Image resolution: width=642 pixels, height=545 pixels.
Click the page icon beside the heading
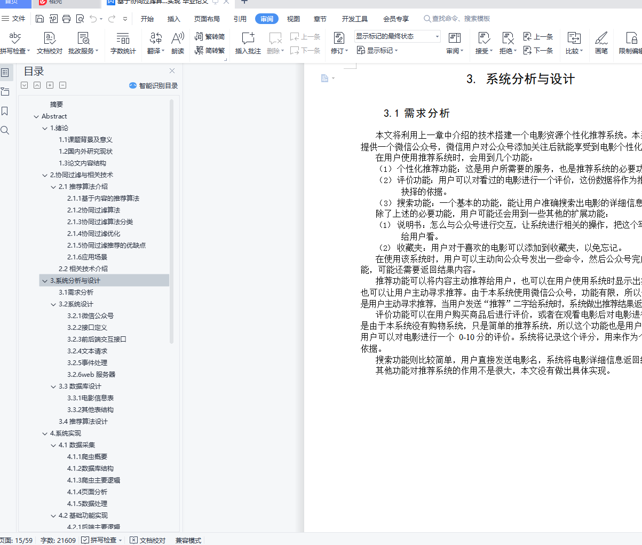pyautogui.click(x=324, y=78)
